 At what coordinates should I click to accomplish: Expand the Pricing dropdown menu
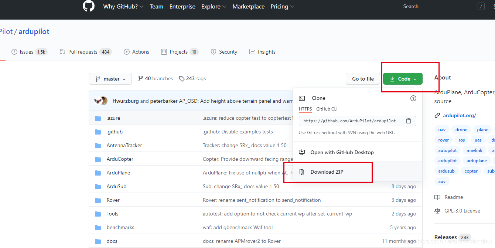282,7
